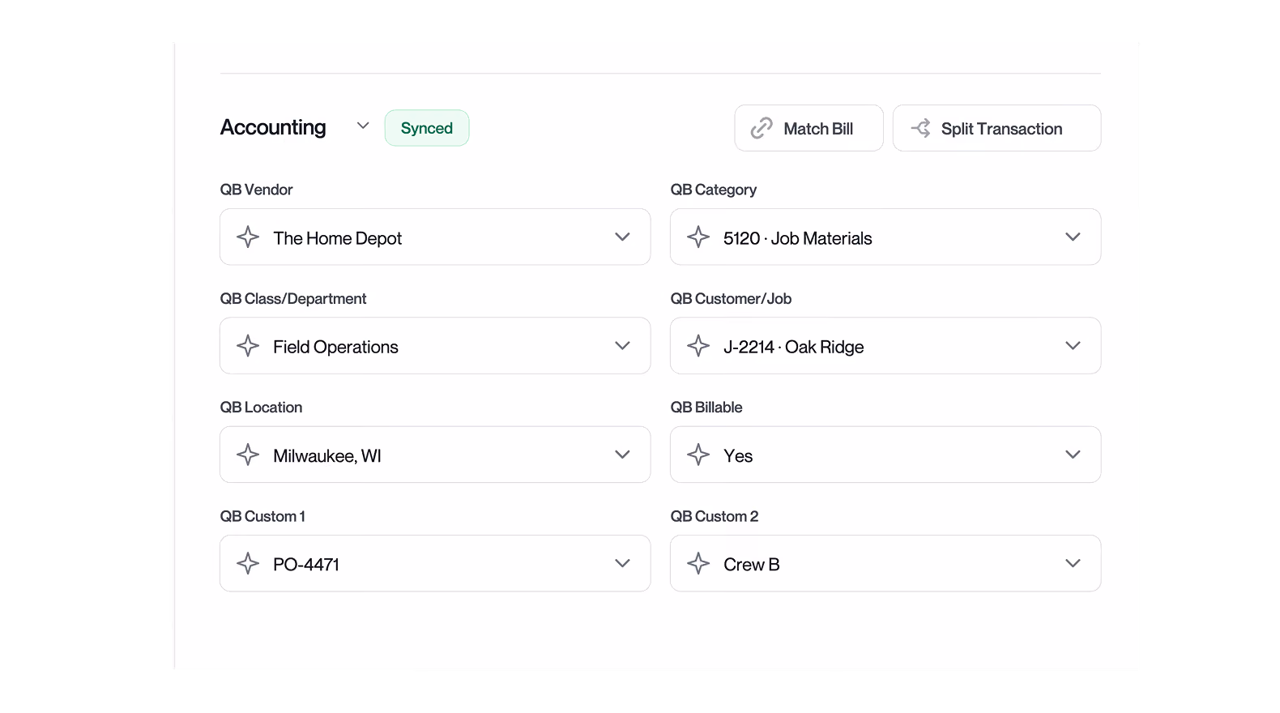Click the Milwaukee, WI location value
The width and height of the screenshot is (1280, 713).
point(326,456)
